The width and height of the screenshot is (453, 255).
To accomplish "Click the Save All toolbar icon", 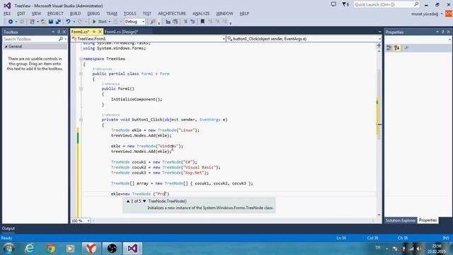I will [58, 22].
